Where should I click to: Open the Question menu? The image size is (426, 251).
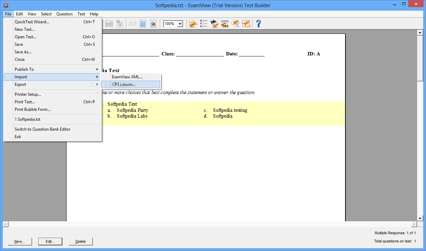pyautogui.click(x=65, y=14)
